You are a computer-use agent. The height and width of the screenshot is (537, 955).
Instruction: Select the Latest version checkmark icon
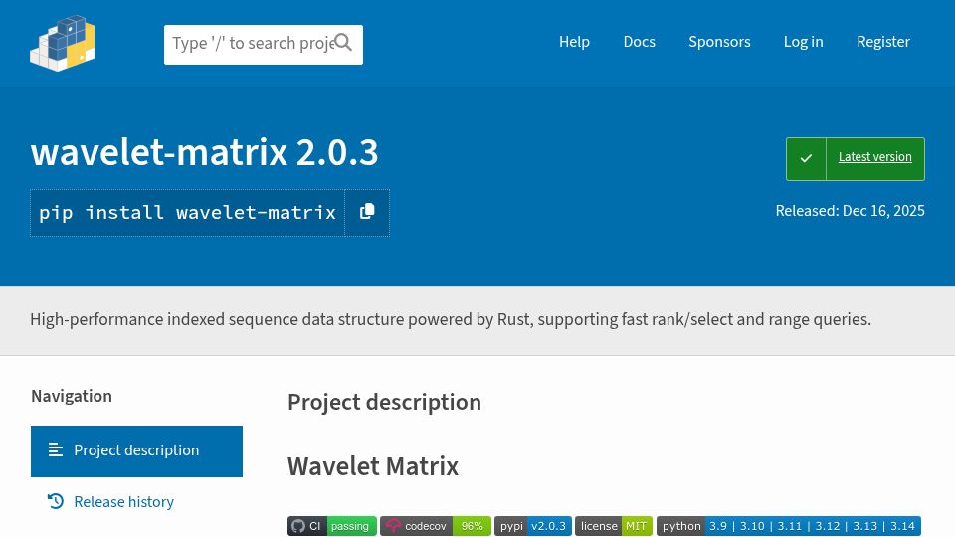tap(806, 158)
